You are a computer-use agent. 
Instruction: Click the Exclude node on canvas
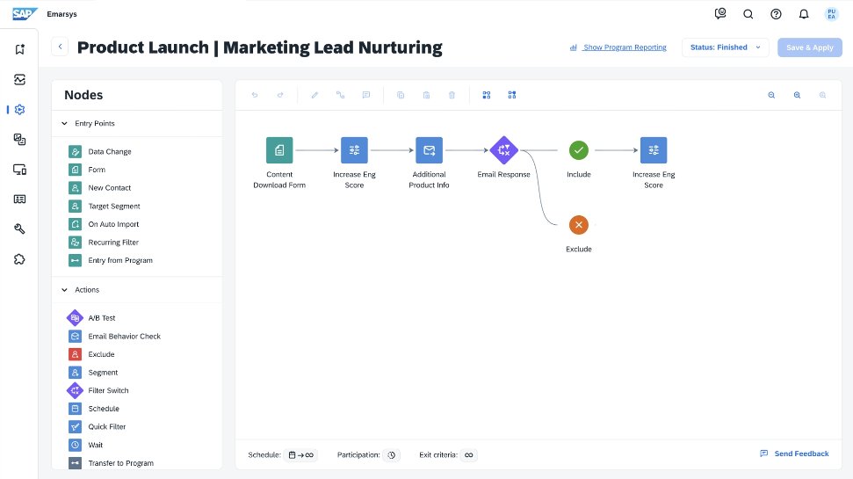tap(578, 225)
